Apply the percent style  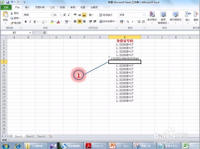pos(128,22)
